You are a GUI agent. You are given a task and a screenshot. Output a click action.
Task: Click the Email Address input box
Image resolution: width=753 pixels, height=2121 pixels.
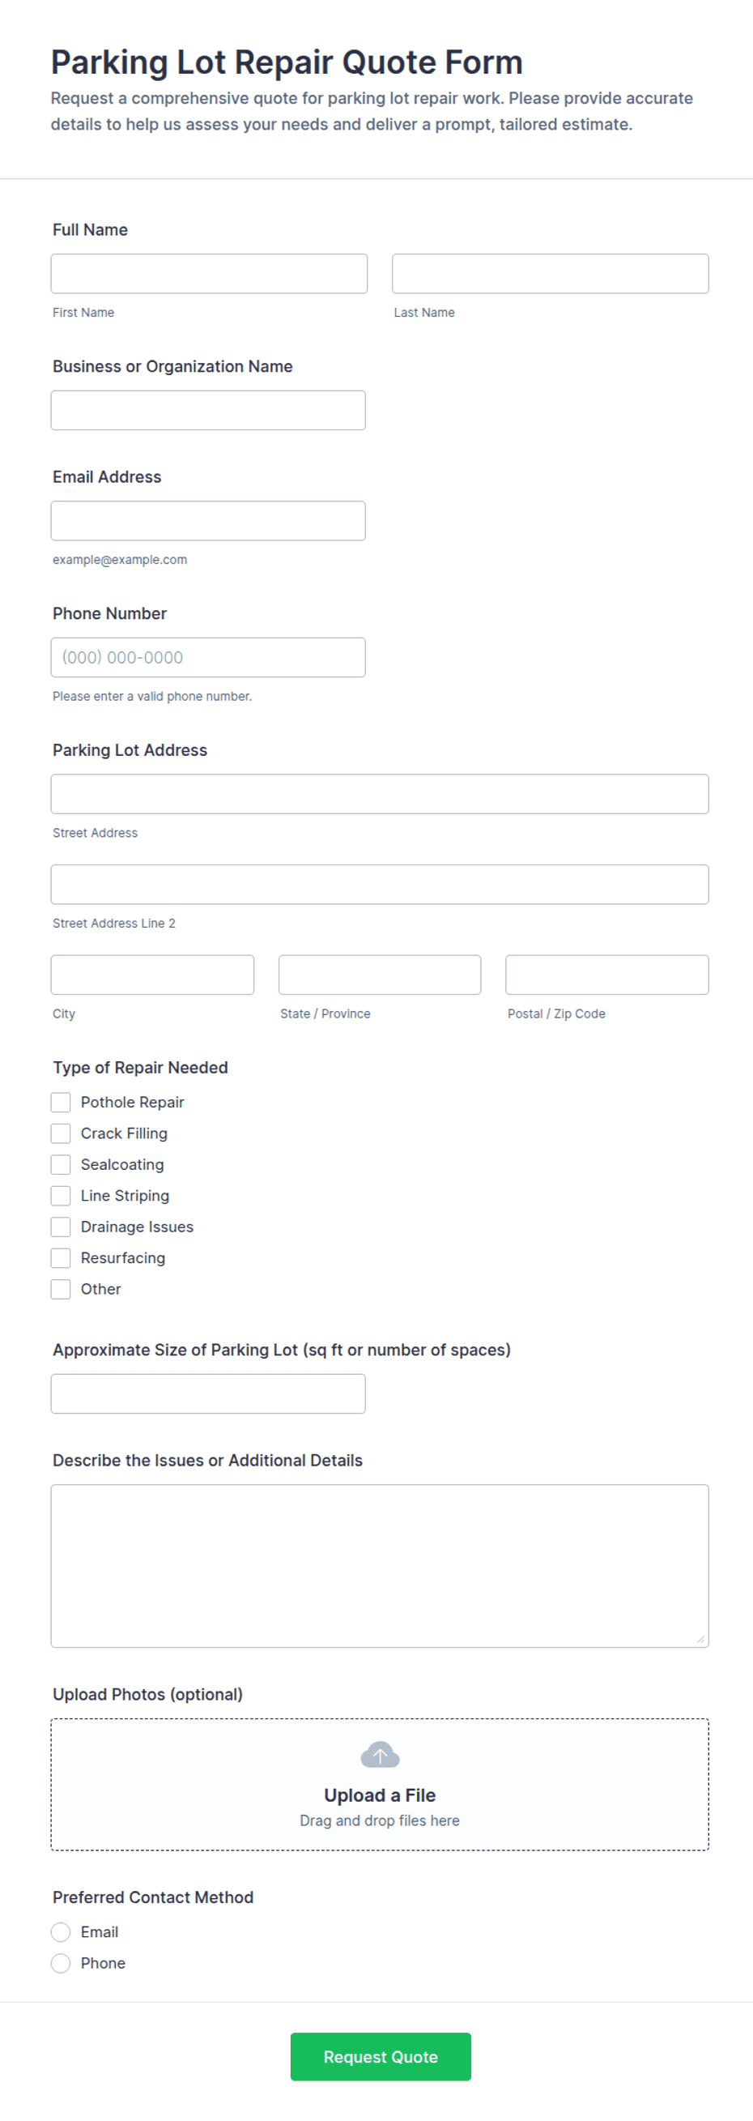point(208,520)
